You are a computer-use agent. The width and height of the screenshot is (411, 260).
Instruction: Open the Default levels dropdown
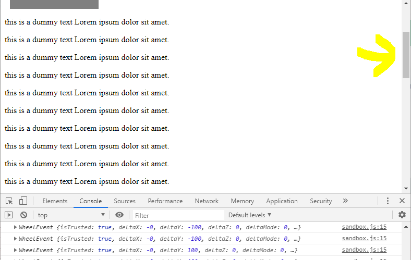250,215
